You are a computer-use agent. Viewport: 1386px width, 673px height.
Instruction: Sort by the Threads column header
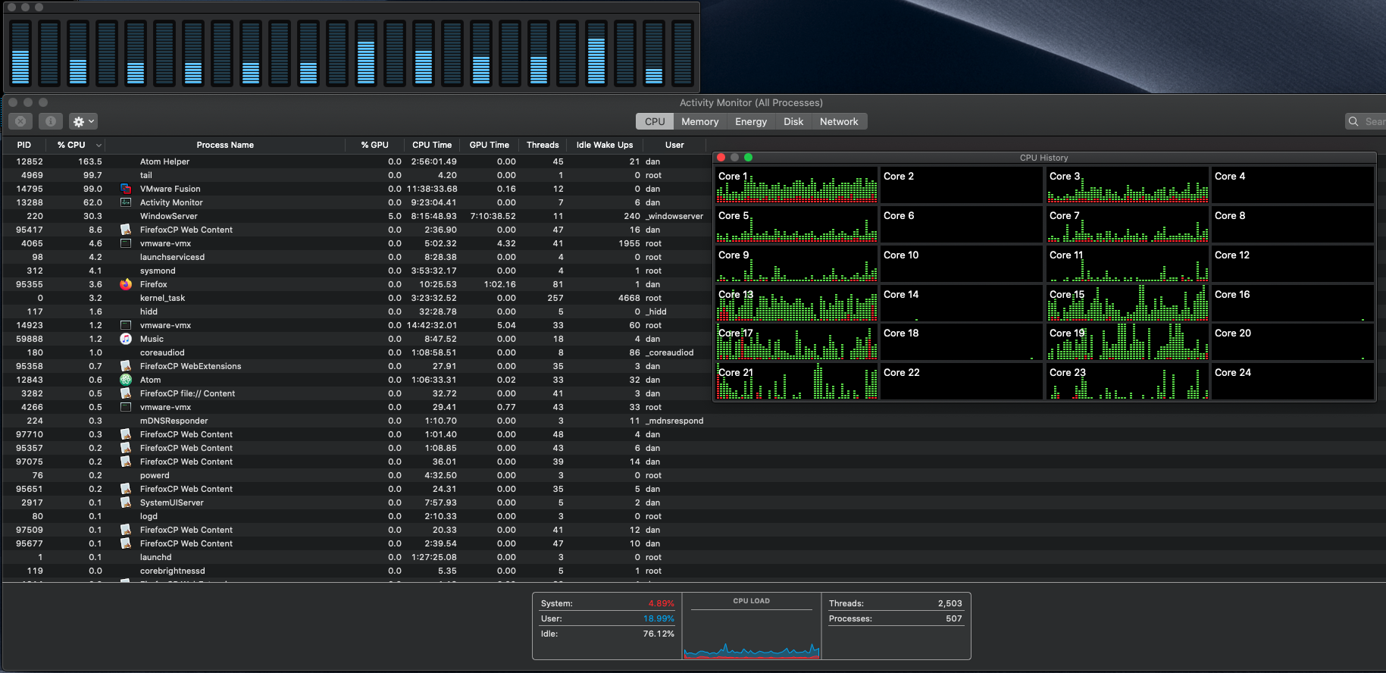[543, 145]
